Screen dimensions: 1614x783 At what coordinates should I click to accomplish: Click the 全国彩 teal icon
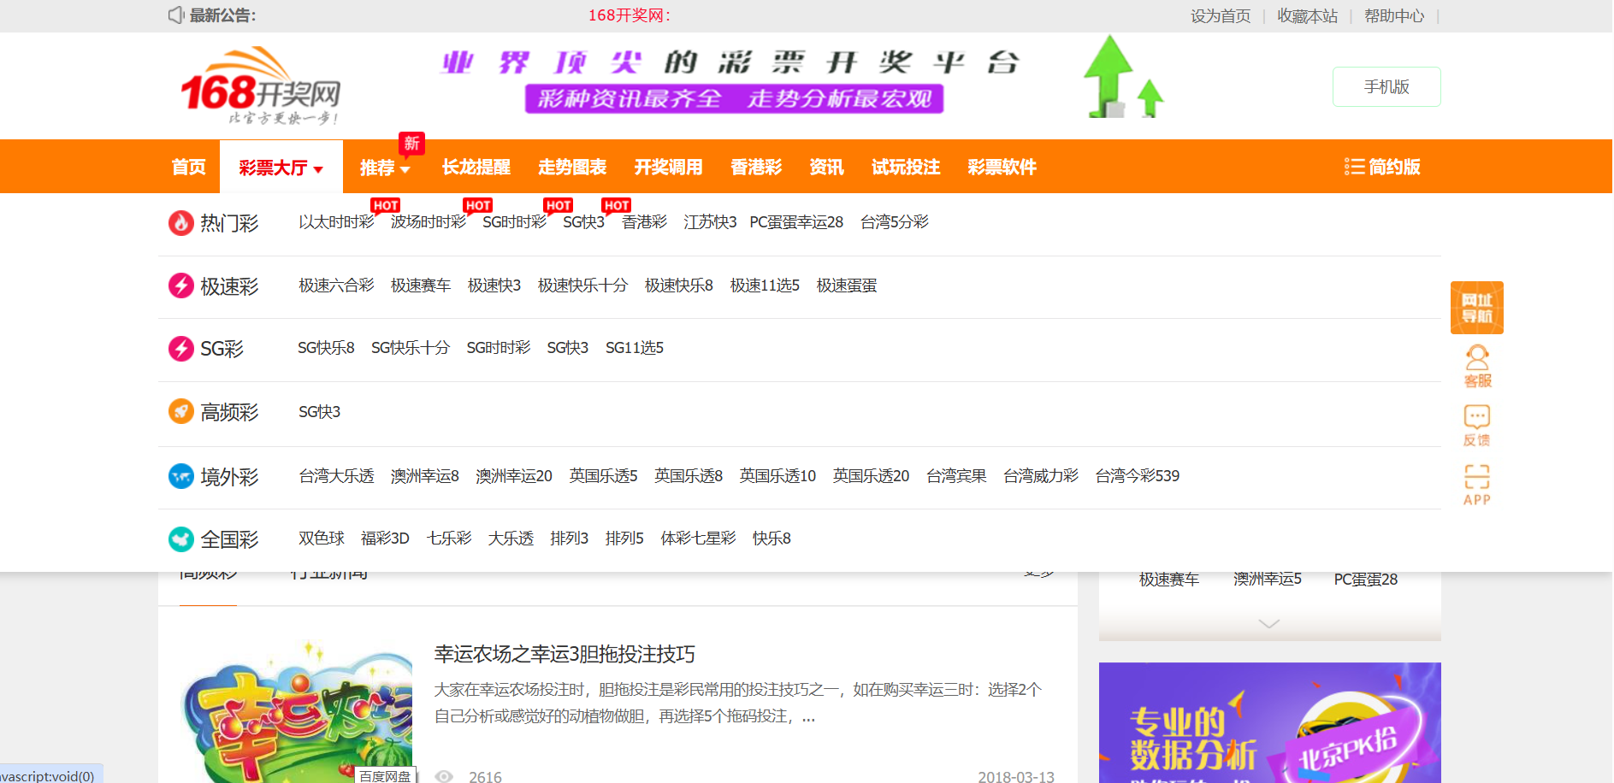pyautogui.click(x=180, y=539)
